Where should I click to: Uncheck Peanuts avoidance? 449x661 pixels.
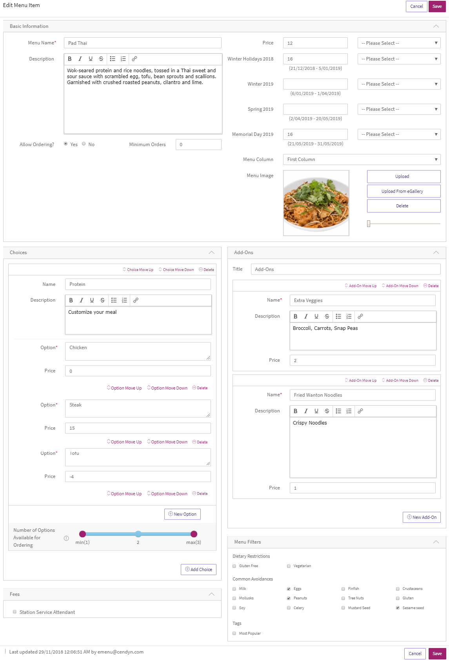(289, 599)
